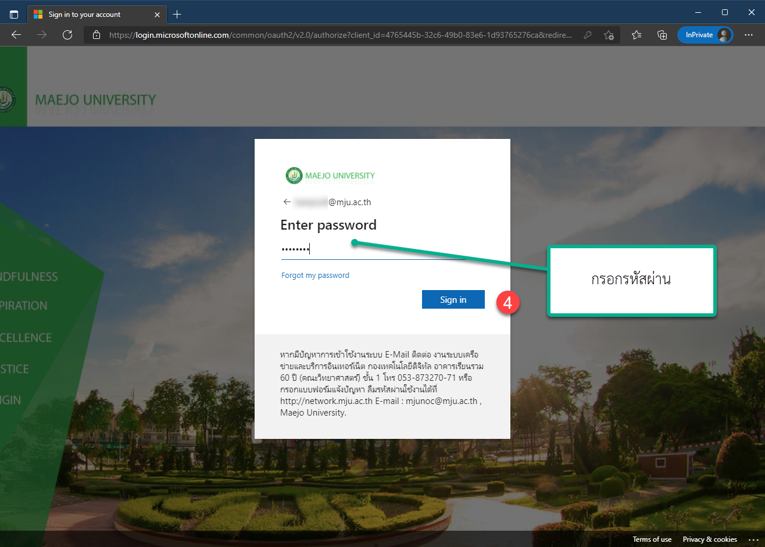The height and width of the screenshot is (547, 765).
Task: Click the browser back arrow button
Action: click(16, 35)
